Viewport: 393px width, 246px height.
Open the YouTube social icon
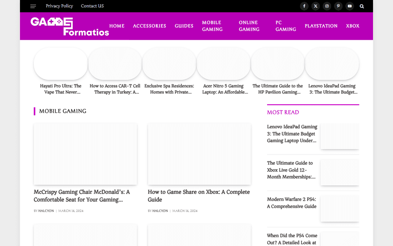pos(350,6)
